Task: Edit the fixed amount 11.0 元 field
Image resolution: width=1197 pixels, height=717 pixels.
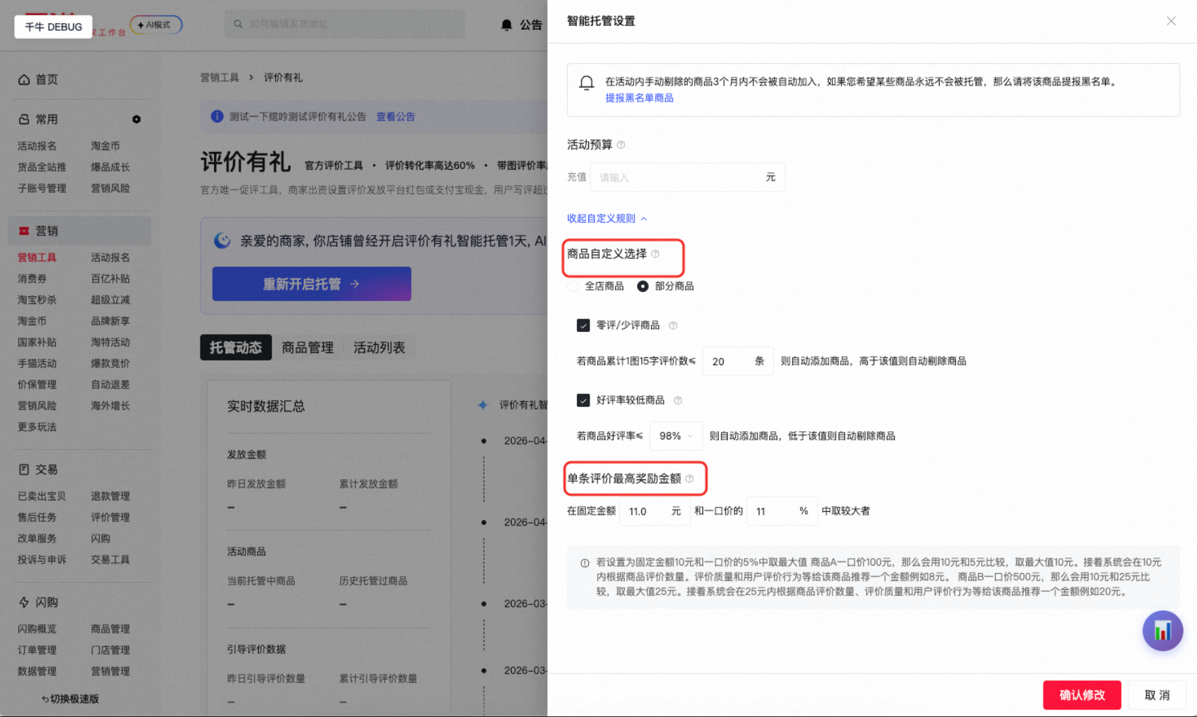Action: coord(654,511)
